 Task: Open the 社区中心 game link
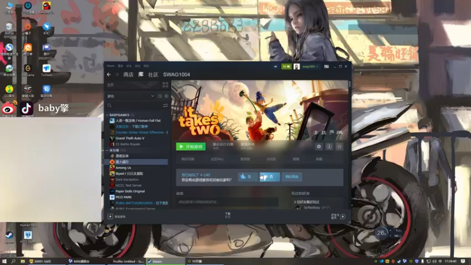[x=217, y=159]
